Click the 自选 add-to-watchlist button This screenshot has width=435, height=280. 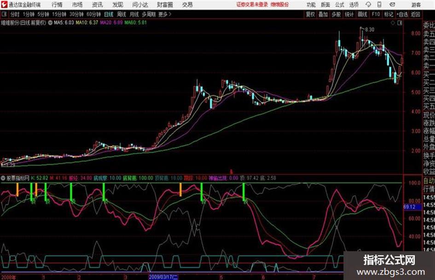(402, 14)
